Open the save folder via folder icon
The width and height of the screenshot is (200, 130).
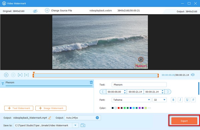(x=83, y=125)
